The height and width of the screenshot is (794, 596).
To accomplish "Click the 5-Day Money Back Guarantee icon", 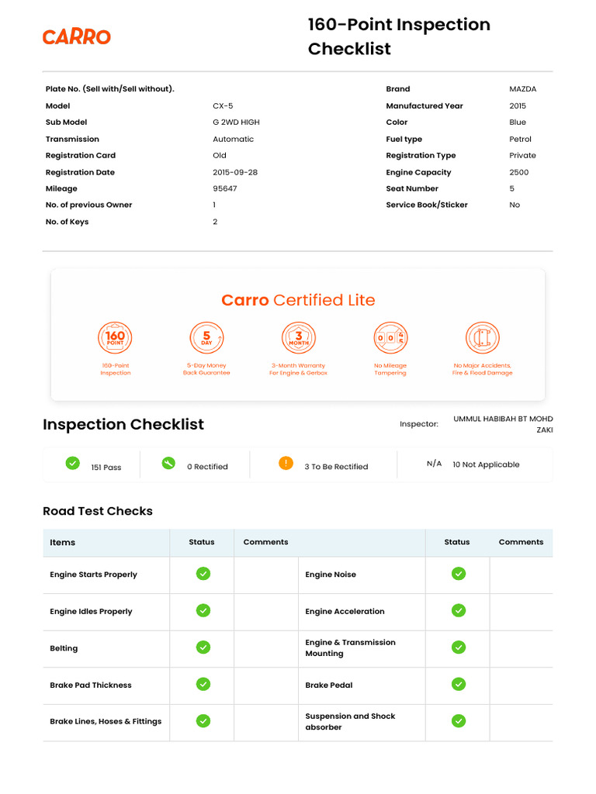I will click(x=206, y=338).
